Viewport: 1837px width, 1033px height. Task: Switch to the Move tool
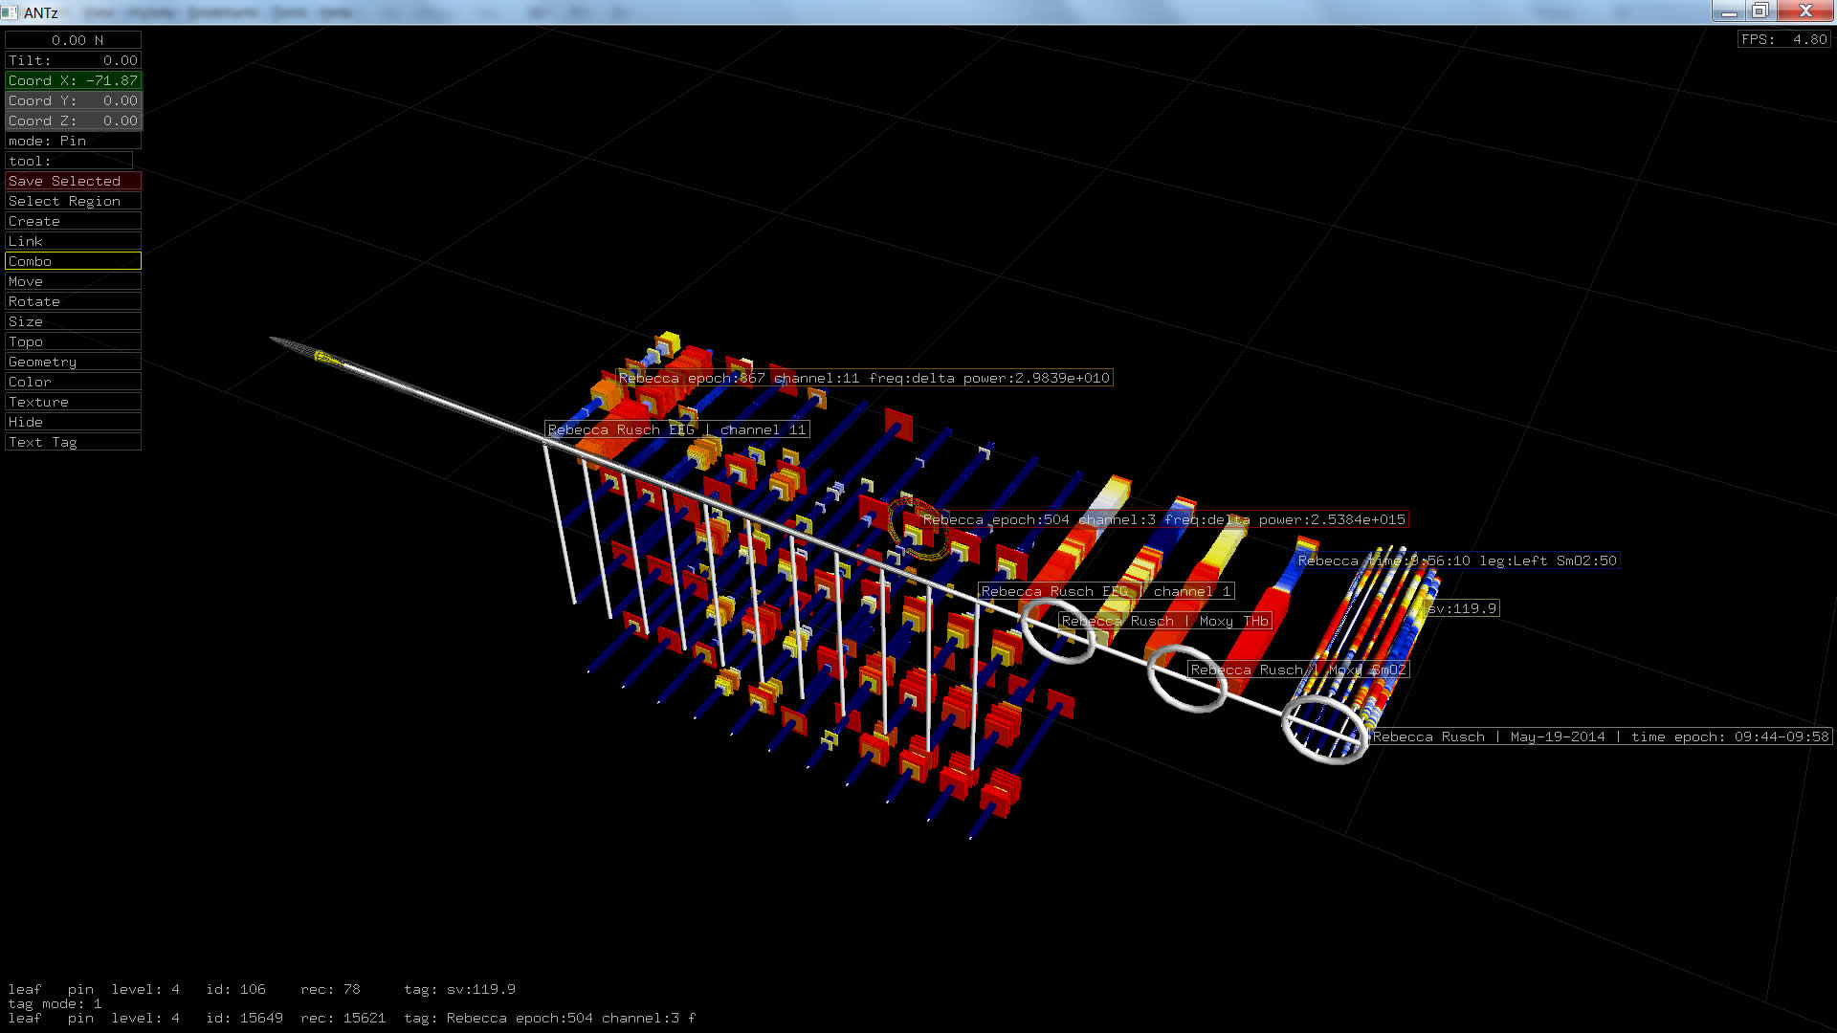73,281
